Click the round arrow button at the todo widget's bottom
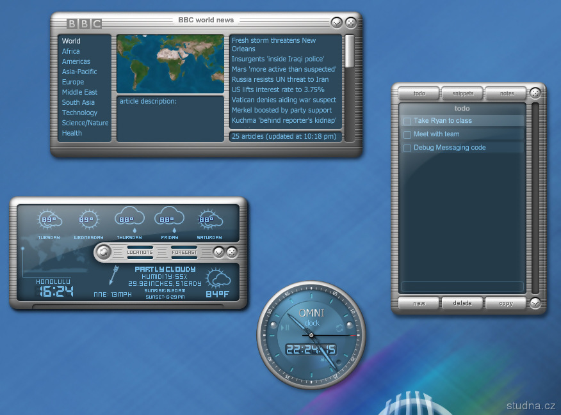The image size is (561, 415). click(535, 303)
